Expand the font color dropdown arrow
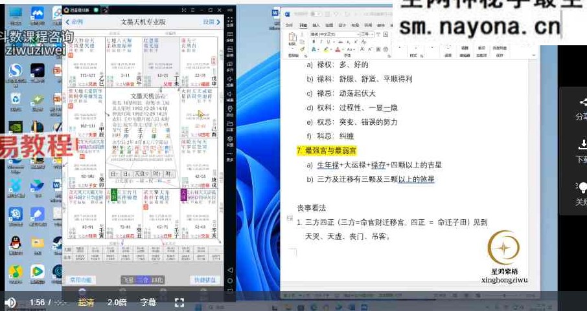587x311 pixels. 343,49
